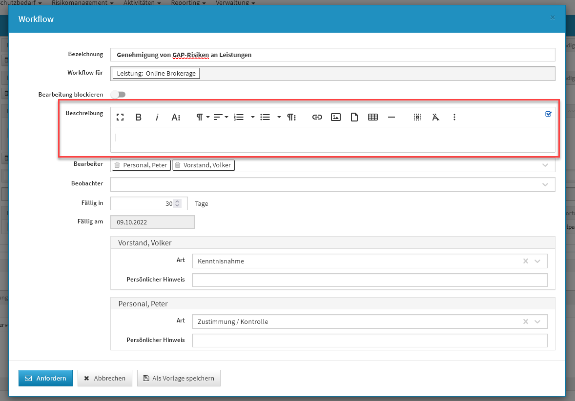Toggle Bearbeitung blockieren switch

(x=118, y=94)
